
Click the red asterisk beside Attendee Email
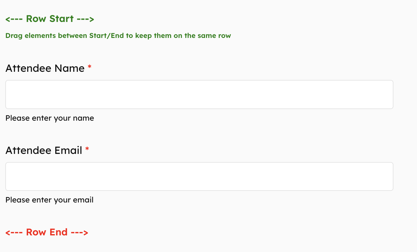point(87,150)
